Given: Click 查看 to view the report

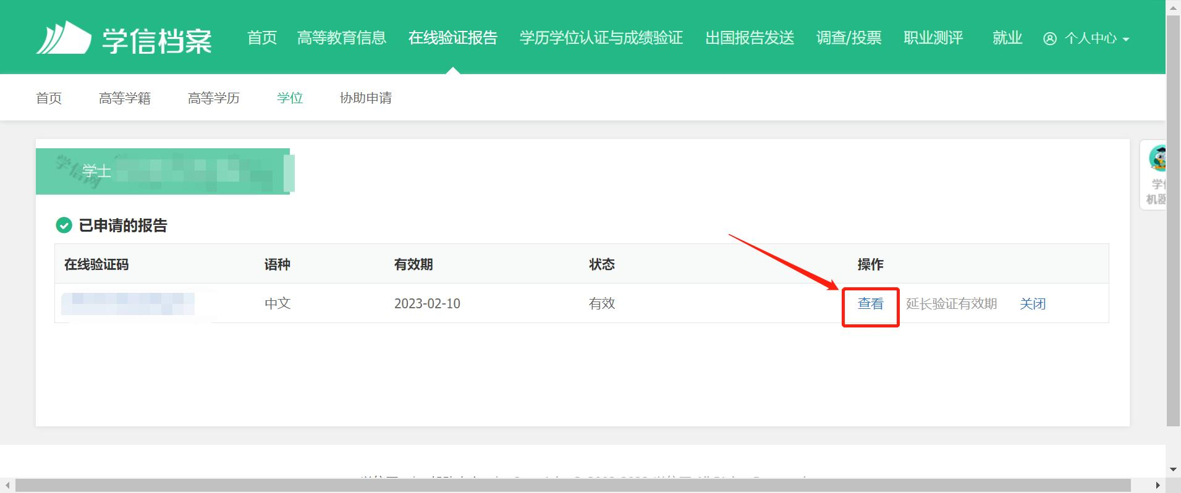Looking at the screenshot, I should pos(870,303).
